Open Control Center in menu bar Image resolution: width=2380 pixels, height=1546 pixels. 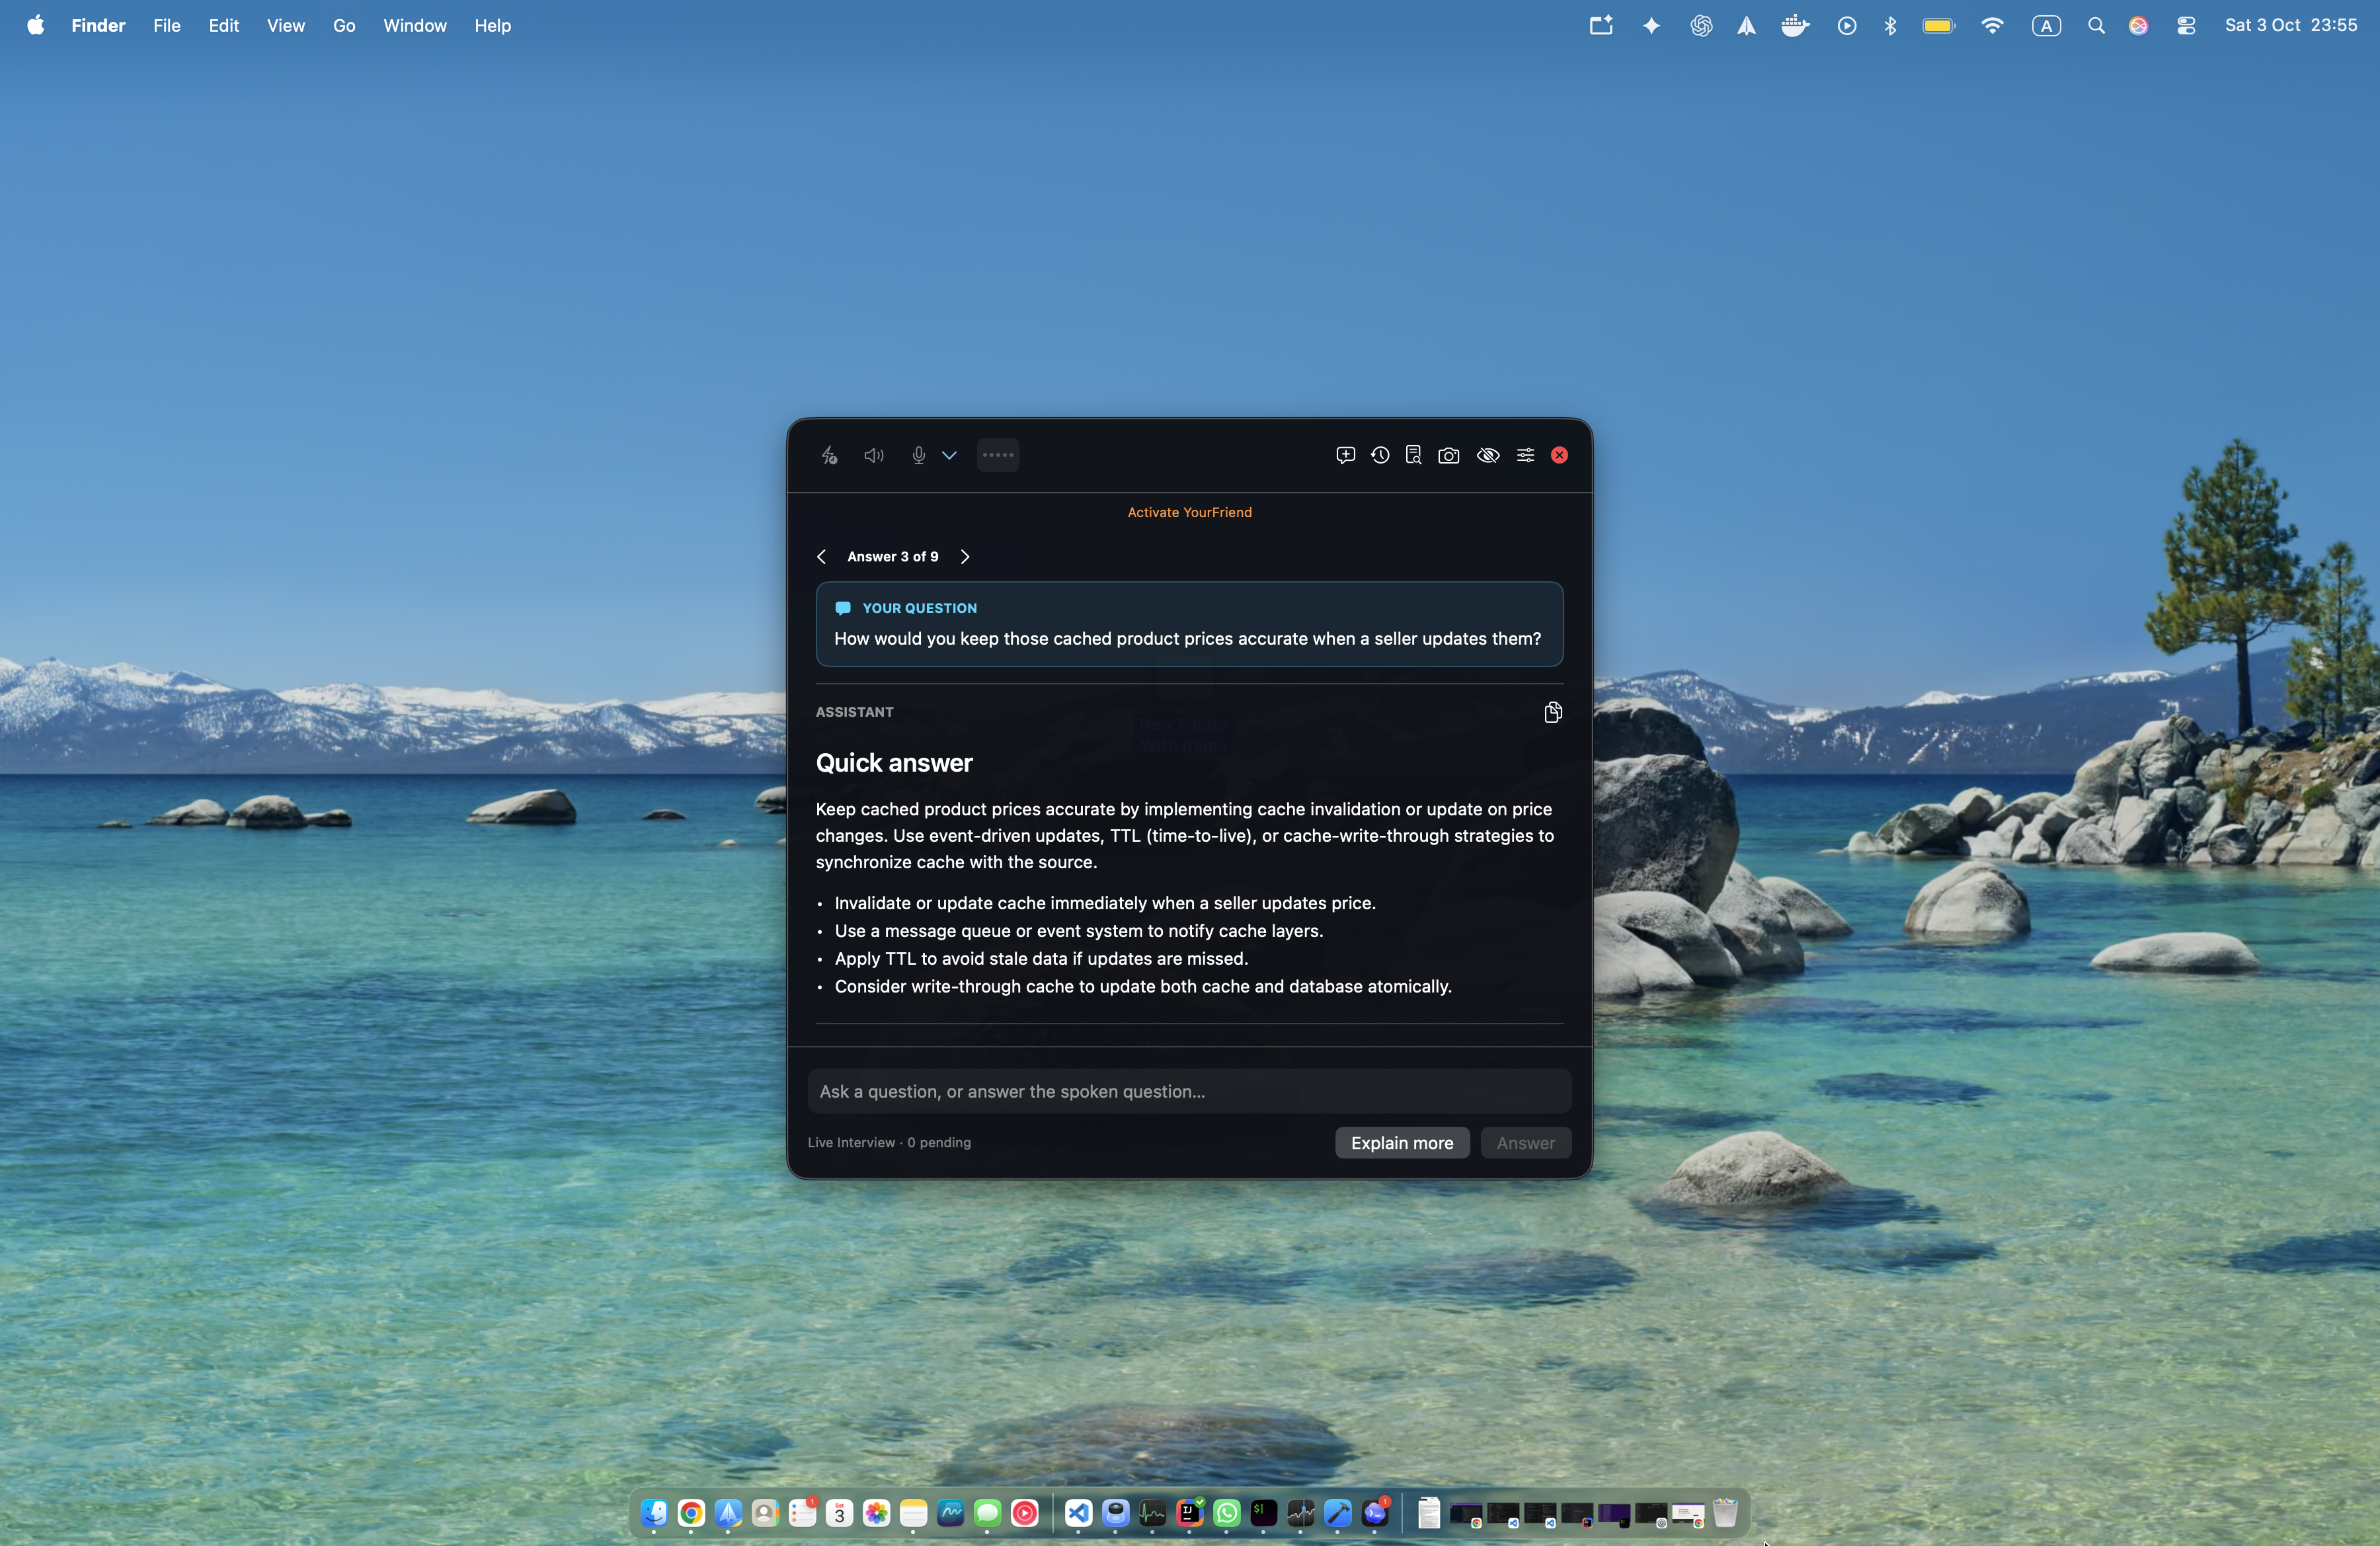point(2186,25)
